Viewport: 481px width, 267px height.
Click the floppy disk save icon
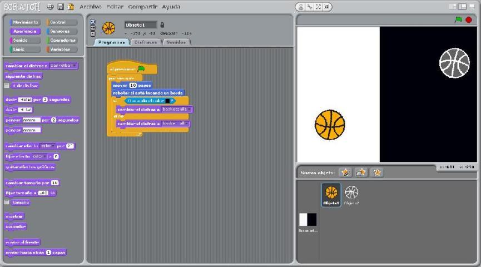click(x=61, y=7)
